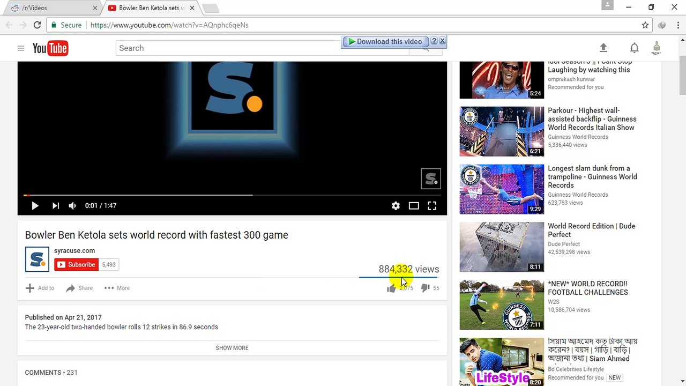Screen dimensions: 686x386
Task: Click the upload video arrow icon
Action: (603, 48)
